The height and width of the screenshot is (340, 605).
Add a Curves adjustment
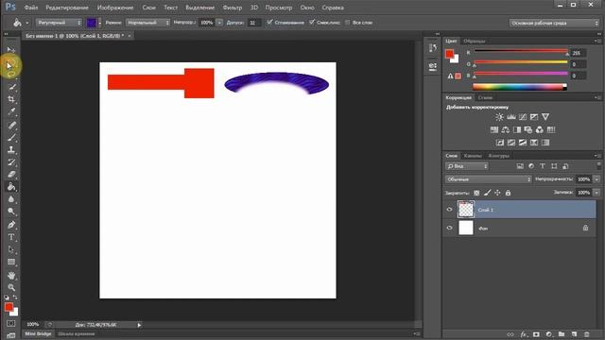(523, 117)
